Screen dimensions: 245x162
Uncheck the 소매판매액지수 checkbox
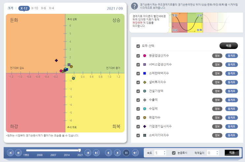(x=138, y=73)
